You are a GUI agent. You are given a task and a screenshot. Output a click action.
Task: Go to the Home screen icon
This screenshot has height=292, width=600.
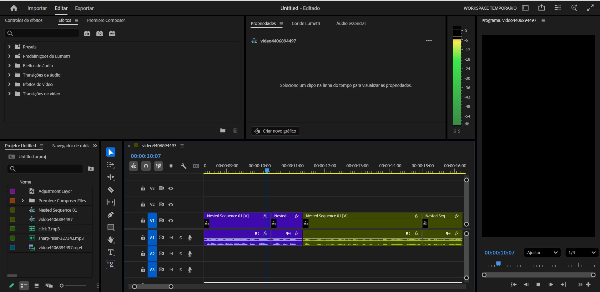click(14, 8)
